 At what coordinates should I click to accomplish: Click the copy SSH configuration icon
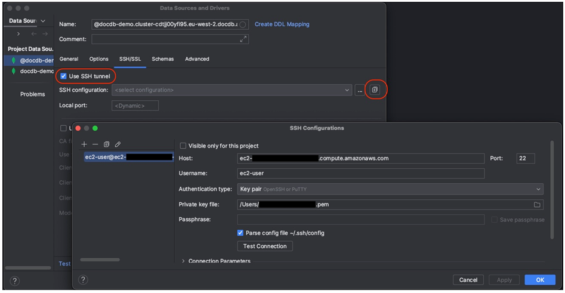[106, 144]
